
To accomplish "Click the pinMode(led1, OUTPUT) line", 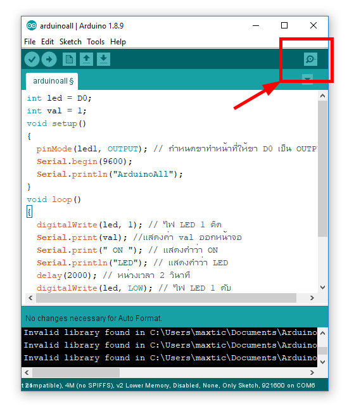I will pyautogui.click(x=176, y=149).
